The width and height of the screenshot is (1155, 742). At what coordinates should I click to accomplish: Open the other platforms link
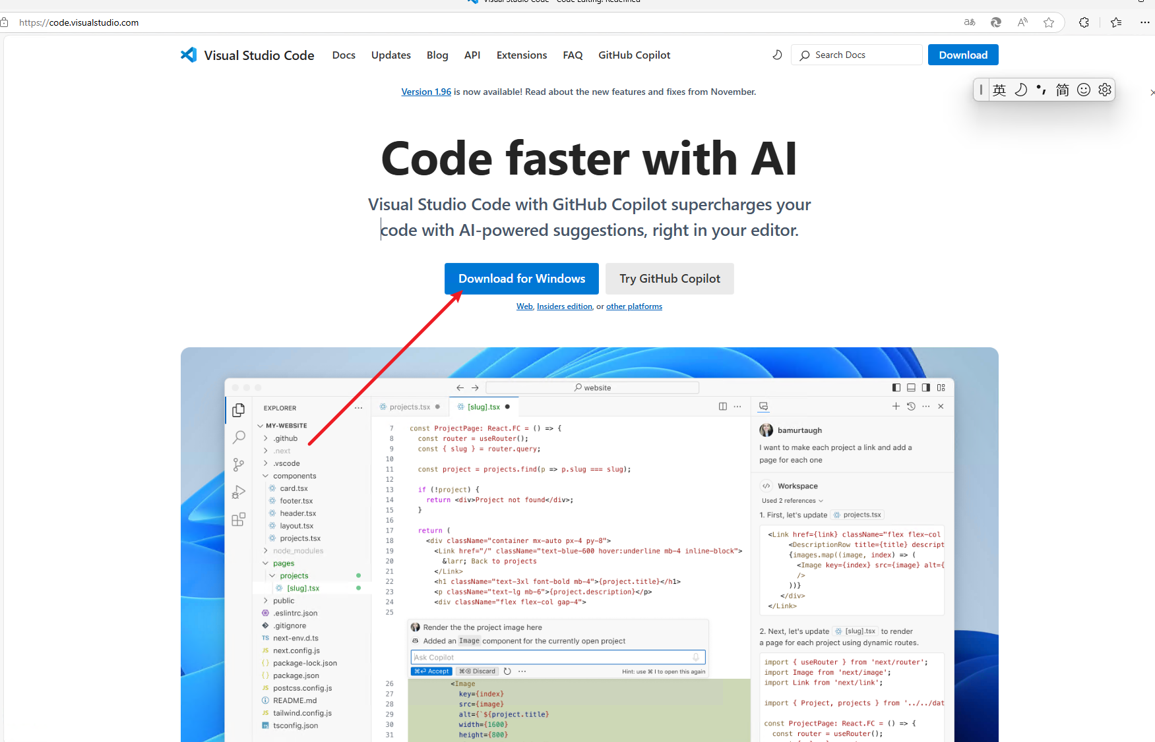coord(634,306)
